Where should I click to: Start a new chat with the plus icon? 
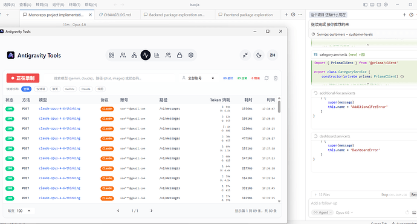404,15
